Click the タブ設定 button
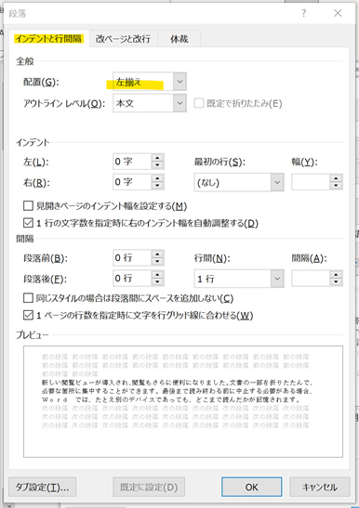 (42, 487)
